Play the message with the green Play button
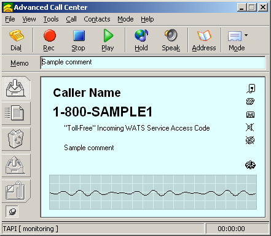The height and width of the screenshot is (236, 271). tap(108, 40)
